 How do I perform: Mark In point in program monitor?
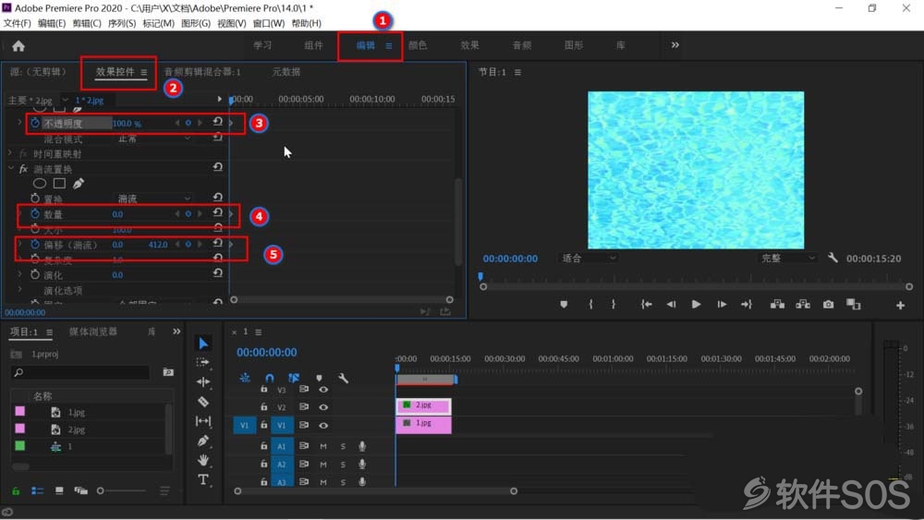pos(590,305)
